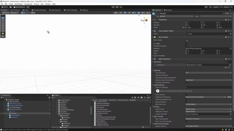Toggle the Receive Shadows checkbox

pyautogui.click(x=186, y=75)
